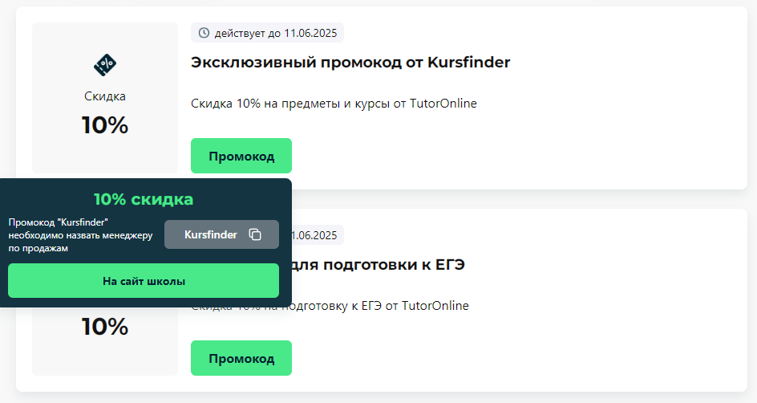Click the partially hidden expiry date of second offer

314,235
